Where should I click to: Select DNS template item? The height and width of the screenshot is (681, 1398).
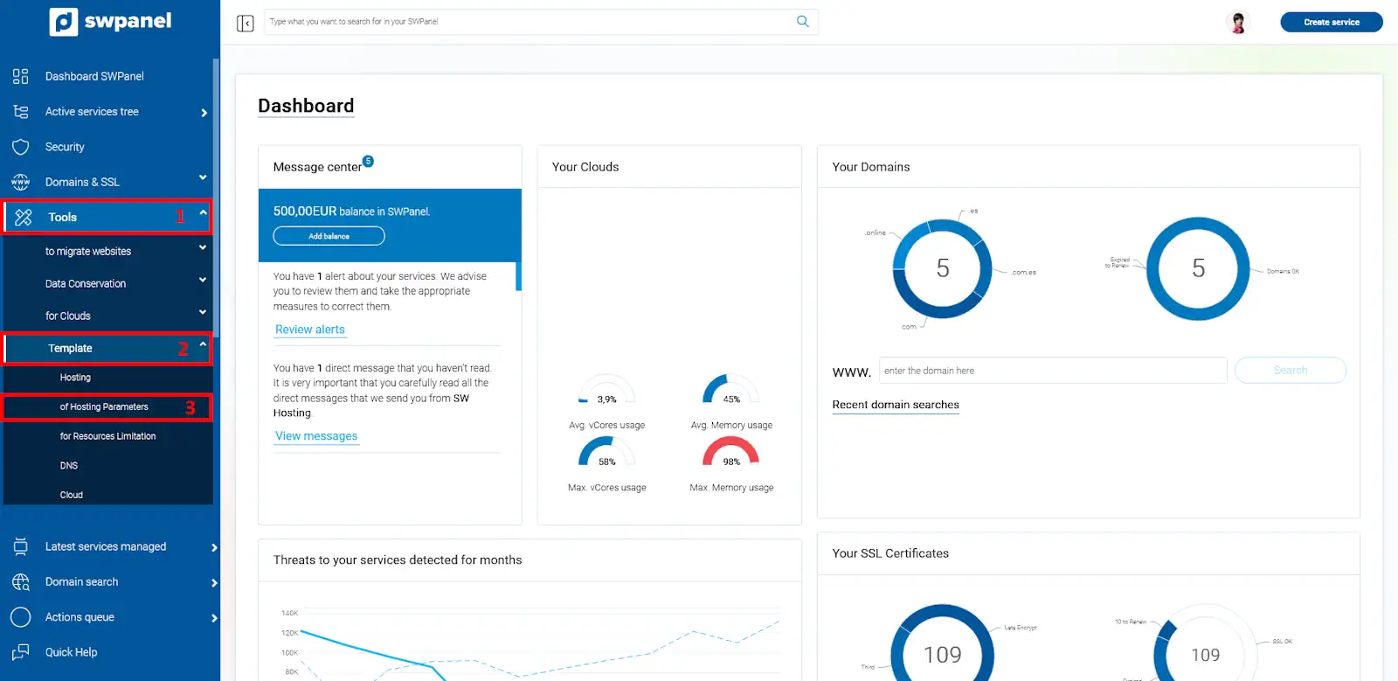[x=69, y=466]
